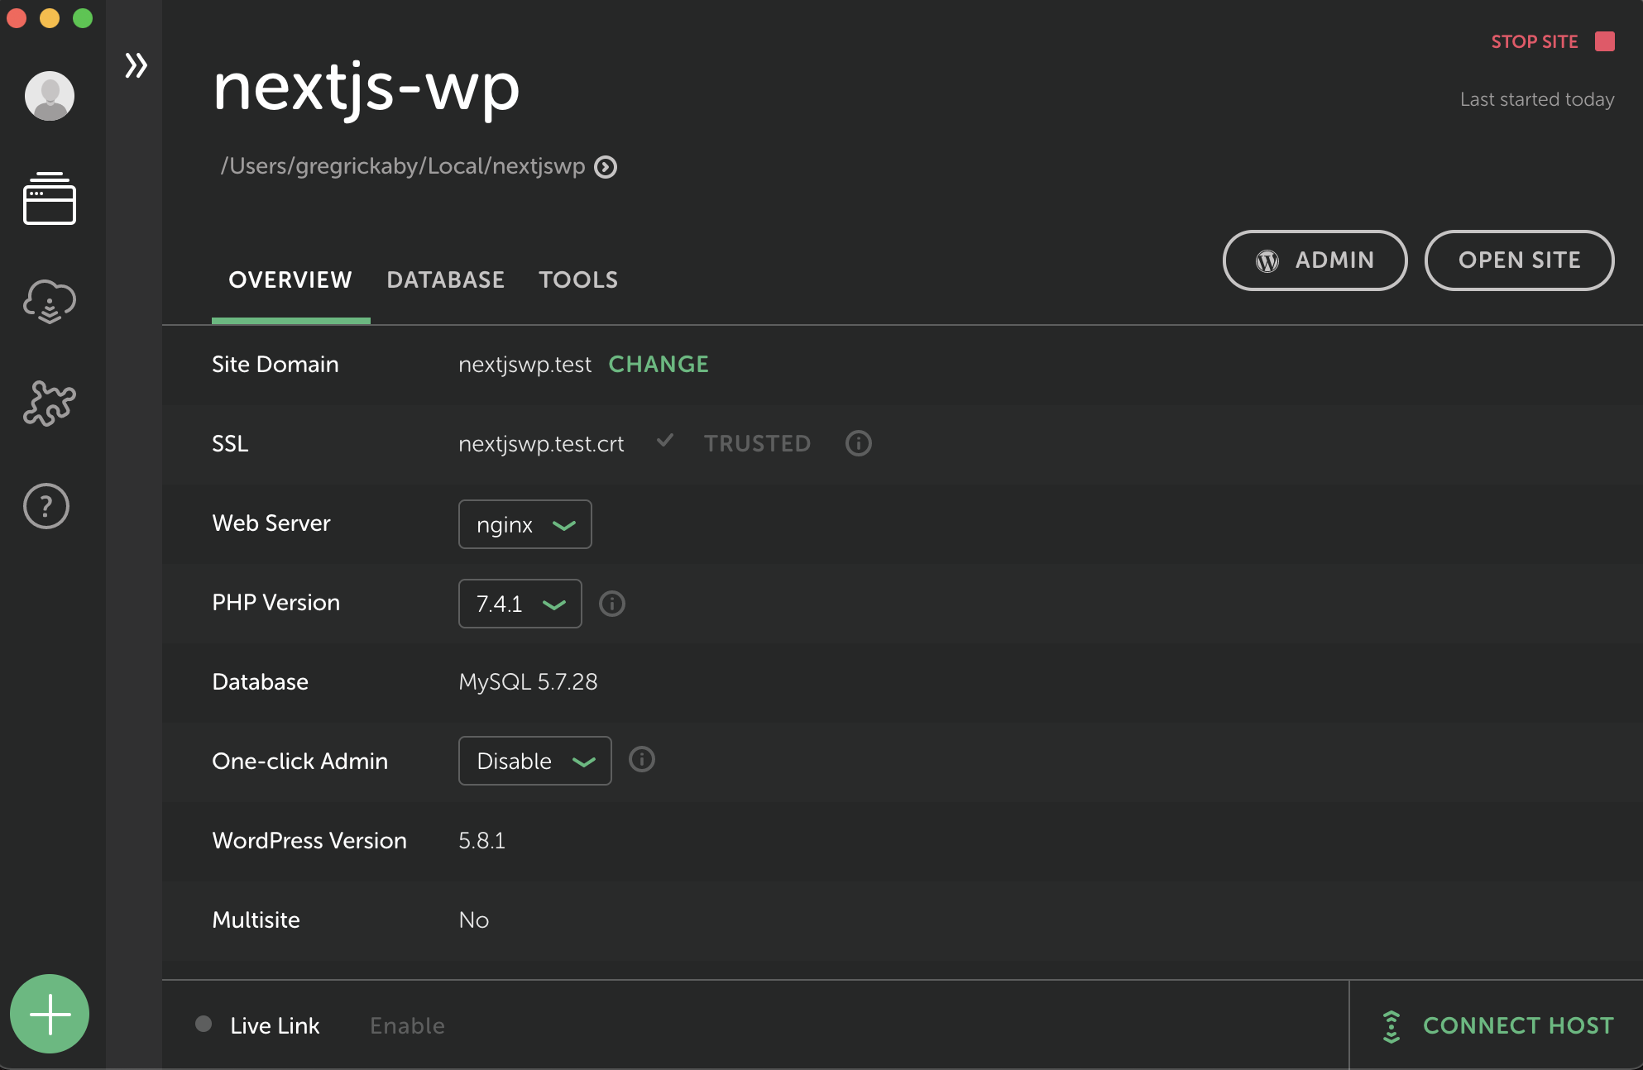Screen dimensions: 1643x1070
Task: Open the Help question mark icon
Action: click(46, 506)
